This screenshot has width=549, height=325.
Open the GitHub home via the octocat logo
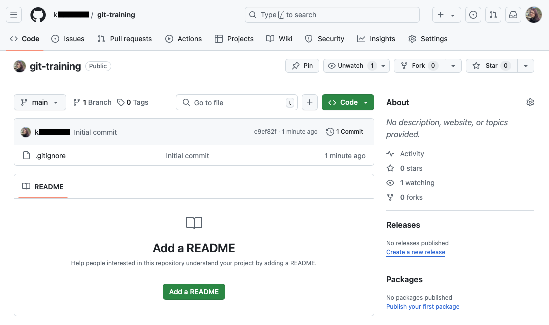coord(38,14)
